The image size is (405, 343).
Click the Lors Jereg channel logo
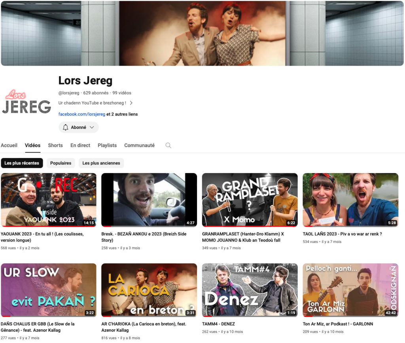(x=26, y=103)
